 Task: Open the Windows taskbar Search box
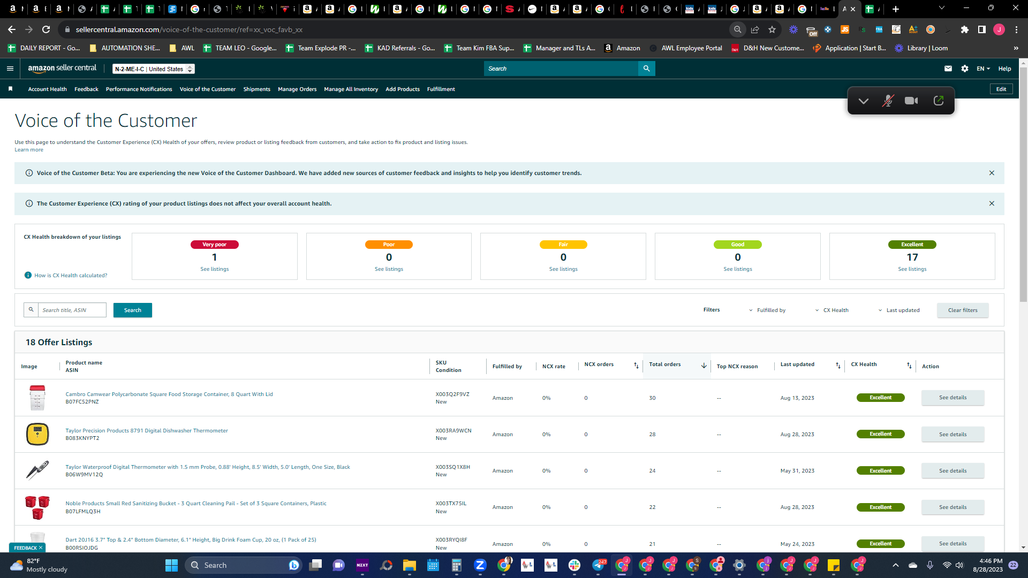[x=244, y=565]
